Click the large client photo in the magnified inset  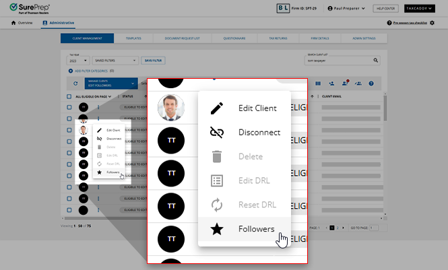pyautogui.click(x=171, y=108)
